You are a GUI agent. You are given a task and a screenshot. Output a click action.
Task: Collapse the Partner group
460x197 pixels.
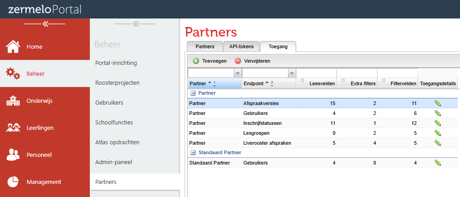(x=193, y=93)
